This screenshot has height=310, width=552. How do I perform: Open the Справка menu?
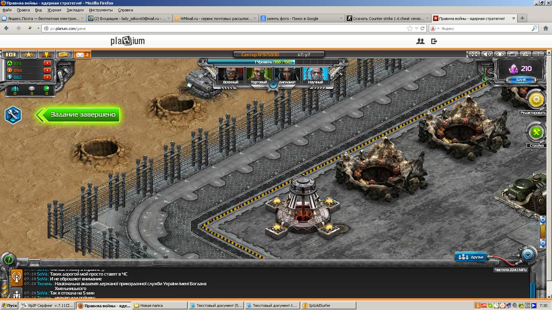[x=125, y=10]
